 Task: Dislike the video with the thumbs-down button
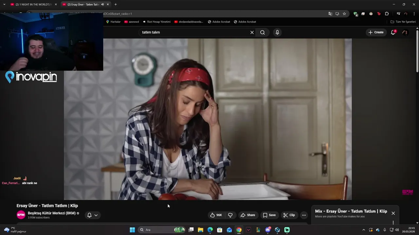[230, 215]
